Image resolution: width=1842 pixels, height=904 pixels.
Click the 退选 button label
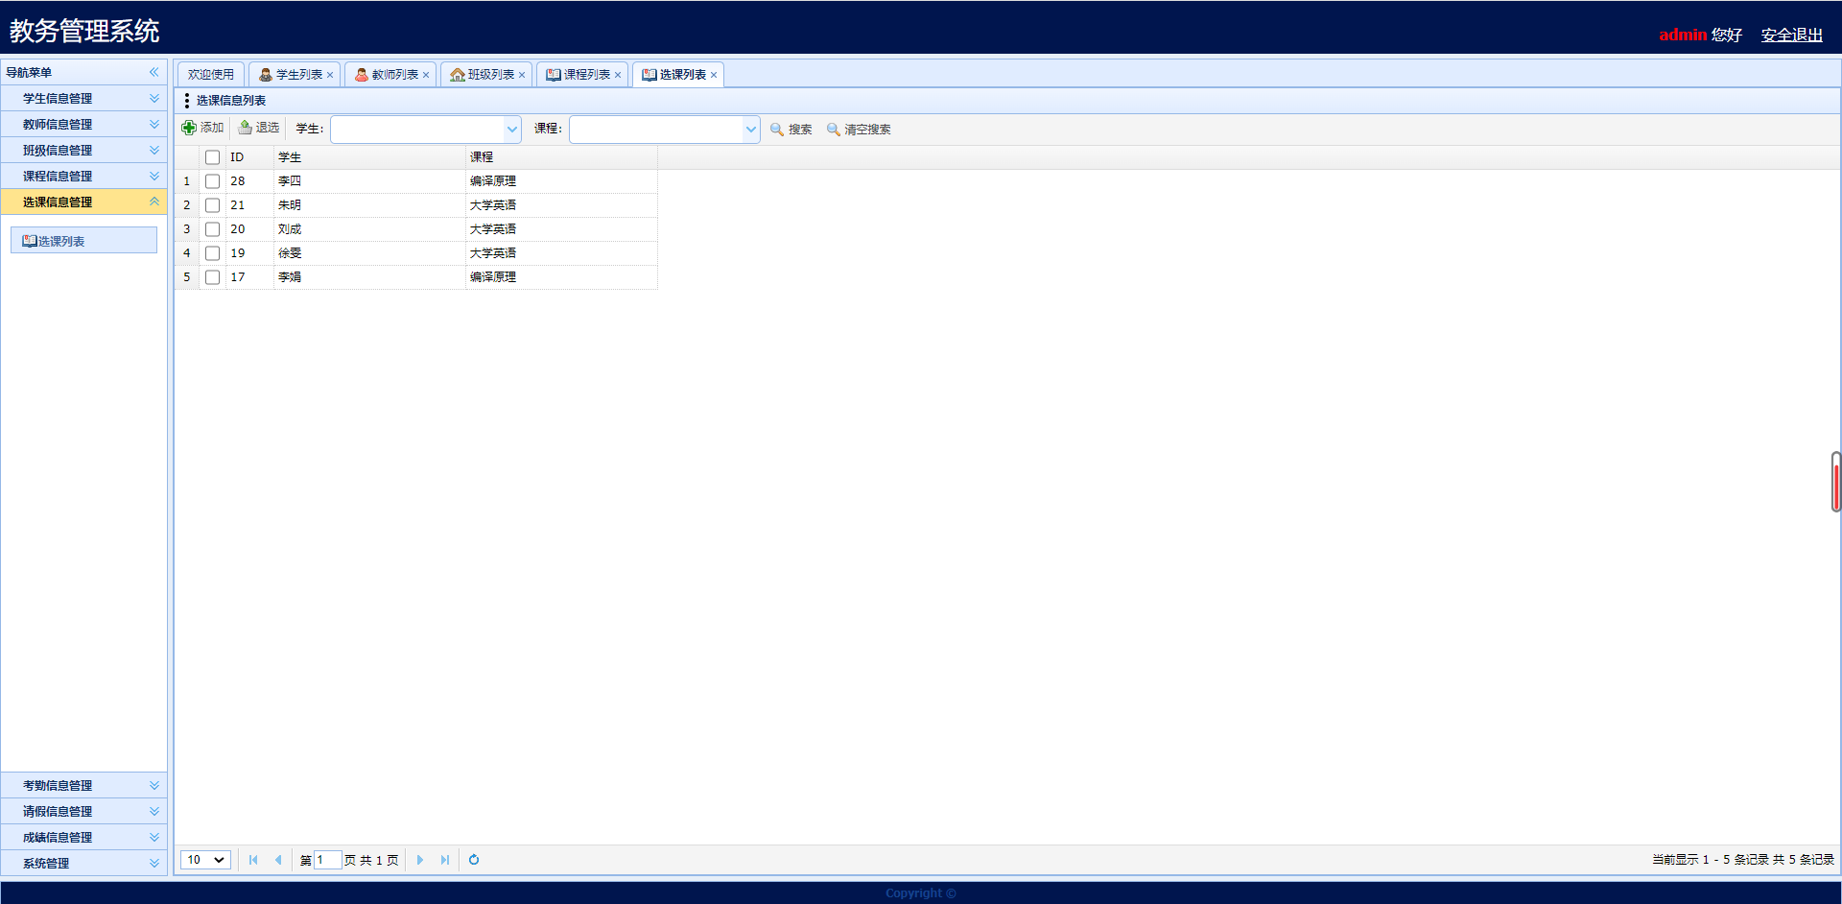[x=268, y=128]
